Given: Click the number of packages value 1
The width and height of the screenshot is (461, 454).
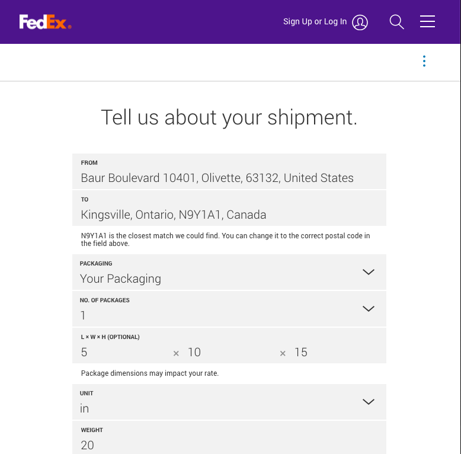Looking at the screenshot, I should coord(83,315).
